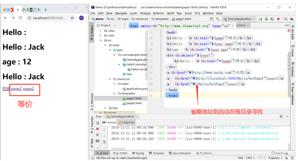Screen dimensions: 298x161
Task: Open the Terminal tool window
Action: (x=156, y=153)
